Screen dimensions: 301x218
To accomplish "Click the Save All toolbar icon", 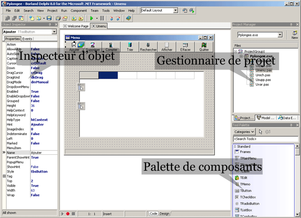I will pyautogui.click(x=58, y=18).
